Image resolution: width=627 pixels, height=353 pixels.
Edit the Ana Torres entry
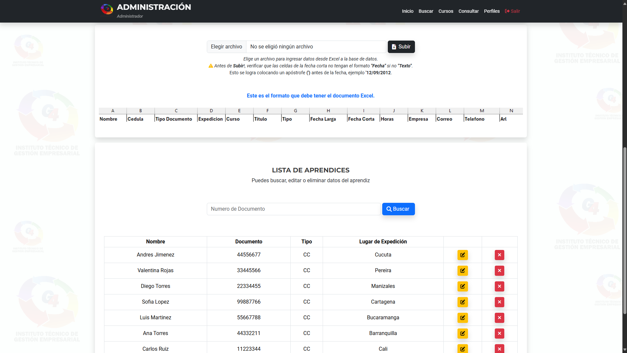pyautogui.click(x=462, y=333)
